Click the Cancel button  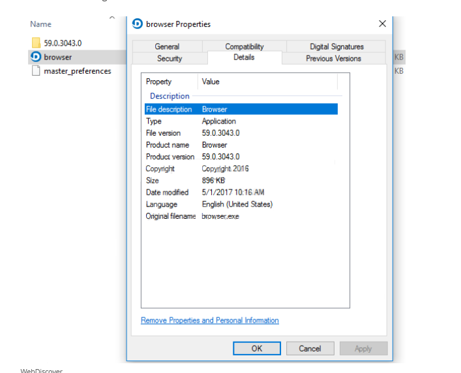[310, 349]
